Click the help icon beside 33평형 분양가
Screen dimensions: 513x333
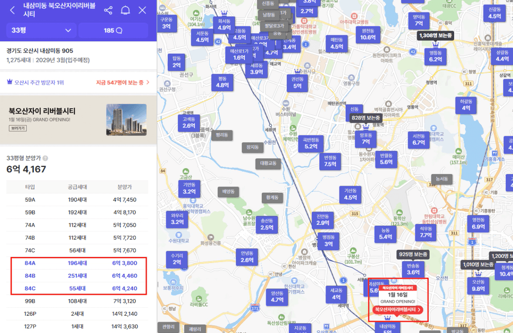coord(45,158)
